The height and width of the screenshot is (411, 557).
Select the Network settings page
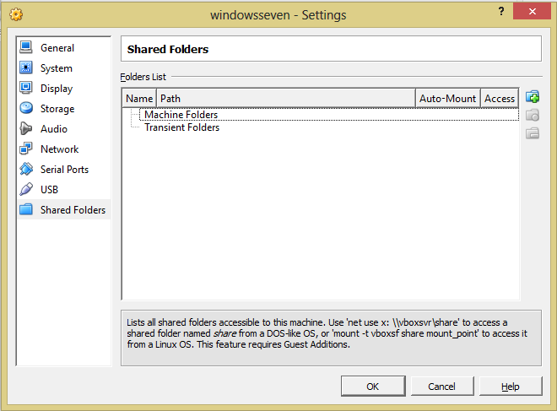tap(64, 149)
